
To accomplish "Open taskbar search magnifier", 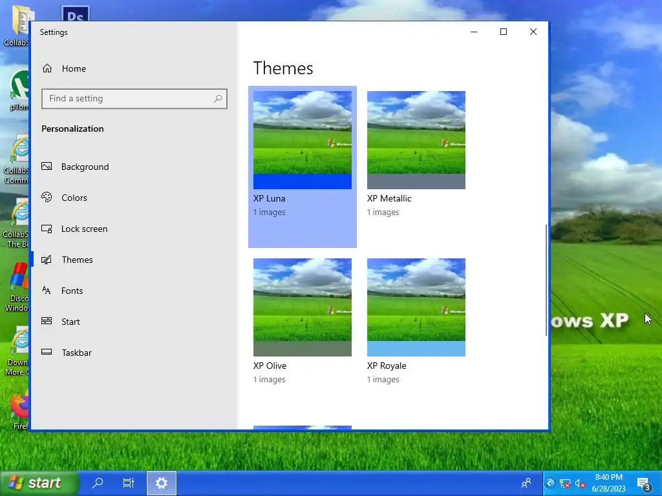I will coord(98,482).
